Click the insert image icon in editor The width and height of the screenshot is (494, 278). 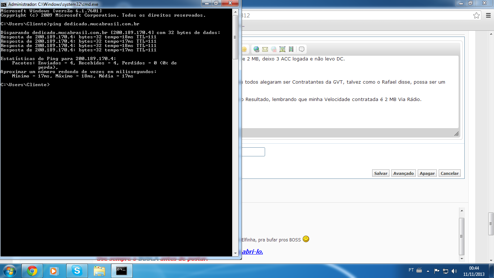(x=282, y=49)
